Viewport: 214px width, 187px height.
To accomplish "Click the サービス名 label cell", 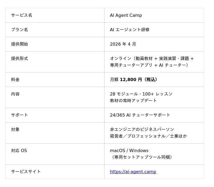I will [x=22, y=15].
